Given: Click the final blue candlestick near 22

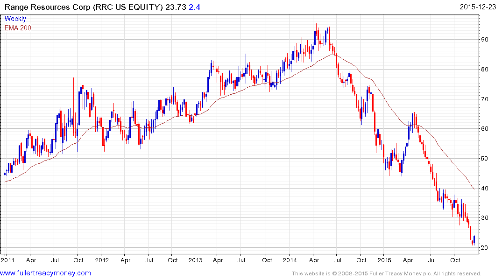Looking at the screenshot, I should coord(474,239).
